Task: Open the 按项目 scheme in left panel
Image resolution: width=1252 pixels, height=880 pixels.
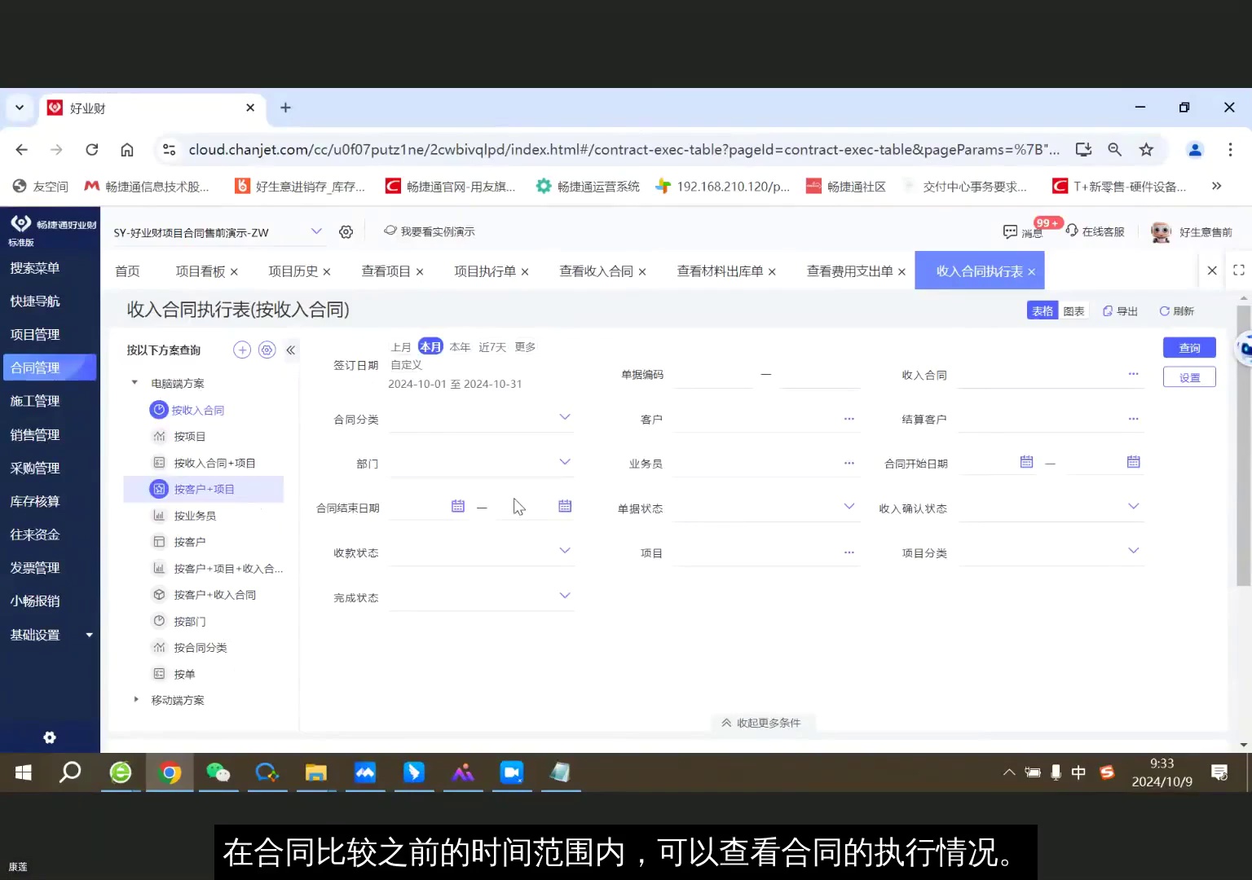Action: pyautogui.click(x=190, y=436)
